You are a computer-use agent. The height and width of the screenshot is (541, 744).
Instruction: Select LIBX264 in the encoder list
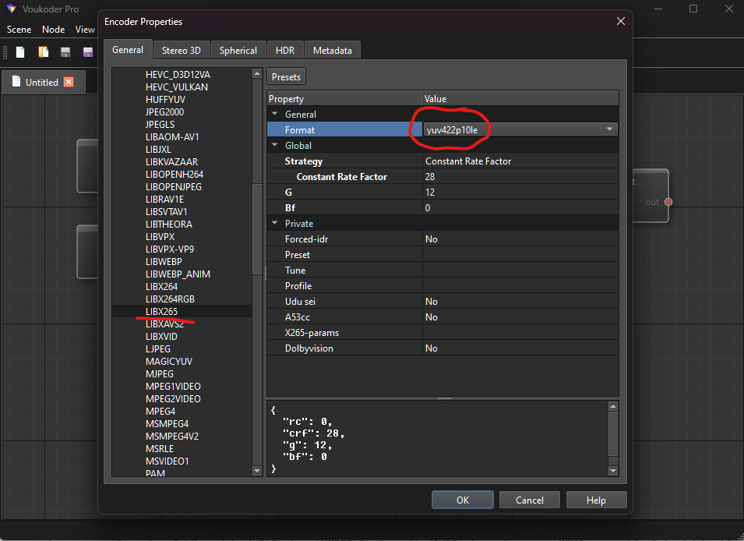click(x=161, y=287)
